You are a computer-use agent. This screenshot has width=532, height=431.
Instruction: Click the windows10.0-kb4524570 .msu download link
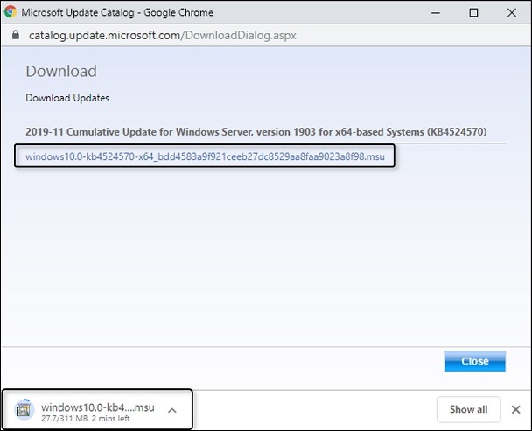205,156
